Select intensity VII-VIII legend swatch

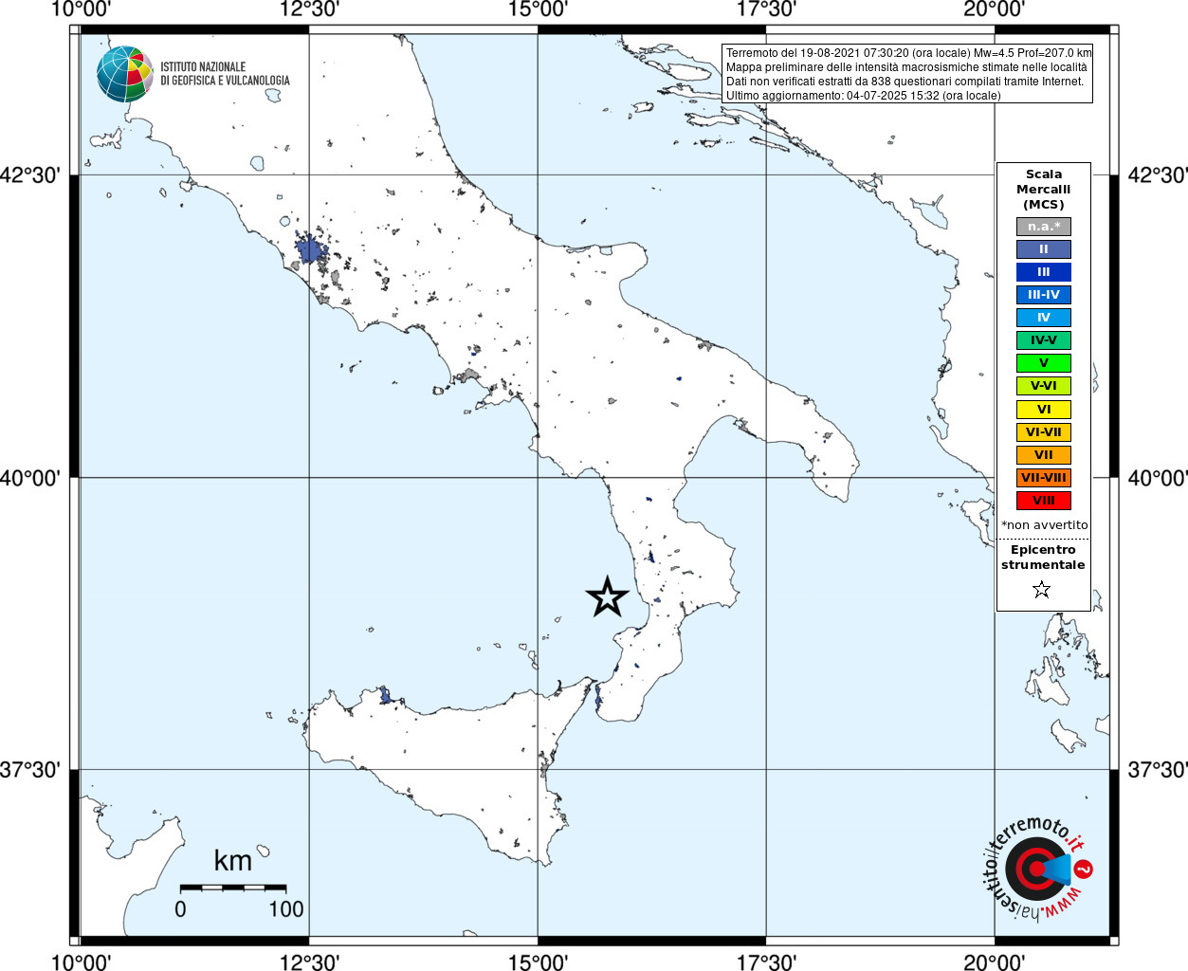pos(1043,478)
